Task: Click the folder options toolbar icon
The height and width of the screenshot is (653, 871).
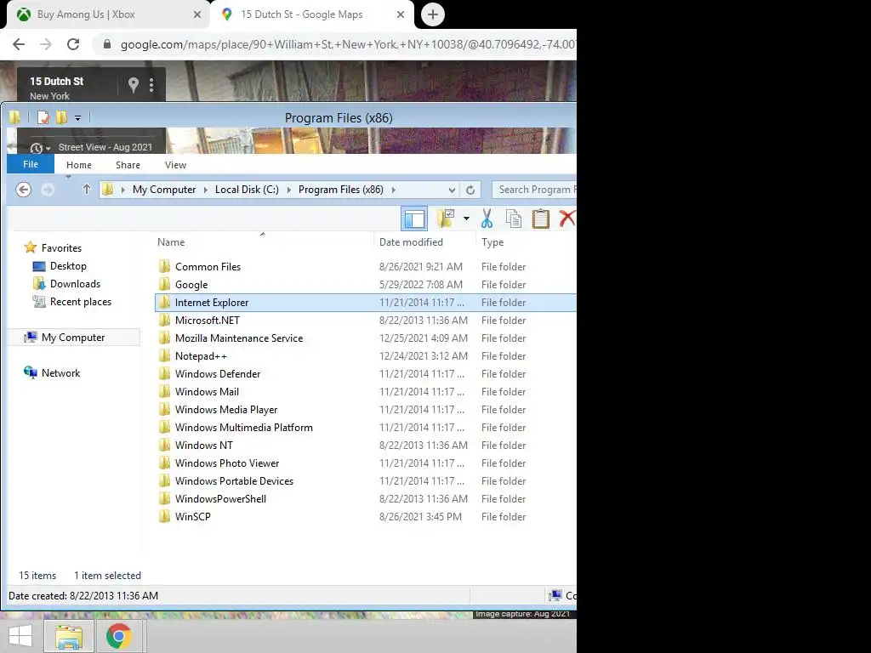Action: [446, 219]
